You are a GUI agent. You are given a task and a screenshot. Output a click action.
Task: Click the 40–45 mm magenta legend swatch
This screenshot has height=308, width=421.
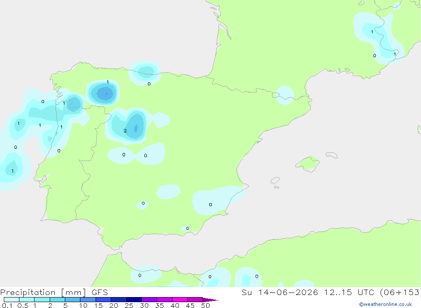[180, 300]
